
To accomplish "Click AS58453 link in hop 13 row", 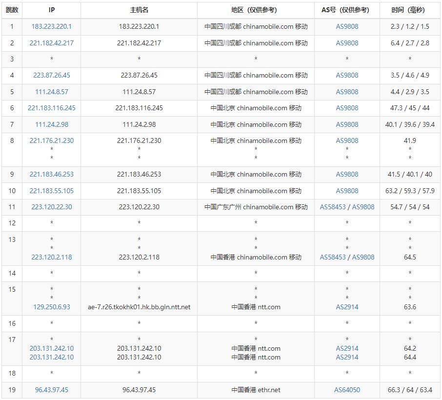I will click(x=333, y=258).
